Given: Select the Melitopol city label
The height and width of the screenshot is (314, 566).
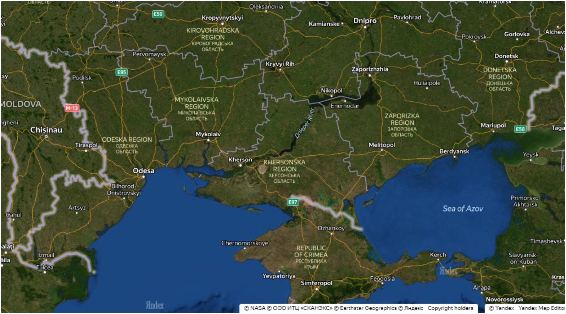Looking at the screenshot, I should tap(382, 145).
